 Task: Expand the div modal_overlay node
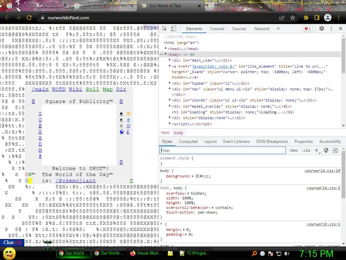(170, 106)
